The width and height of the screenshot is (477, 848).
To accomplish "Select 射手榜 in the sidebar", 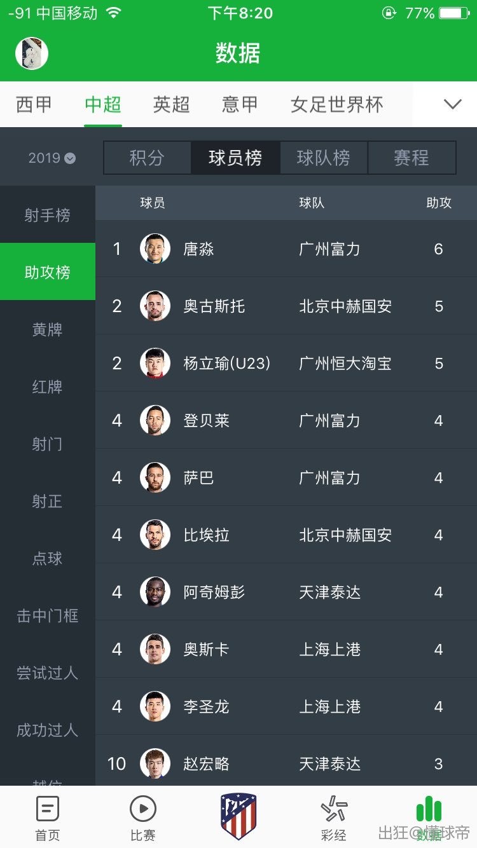I will coord(48,215).
